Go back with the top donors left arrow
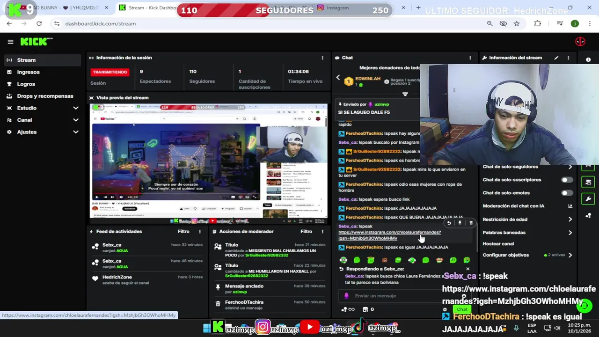The image size is (599, 337). pos(338,78)
